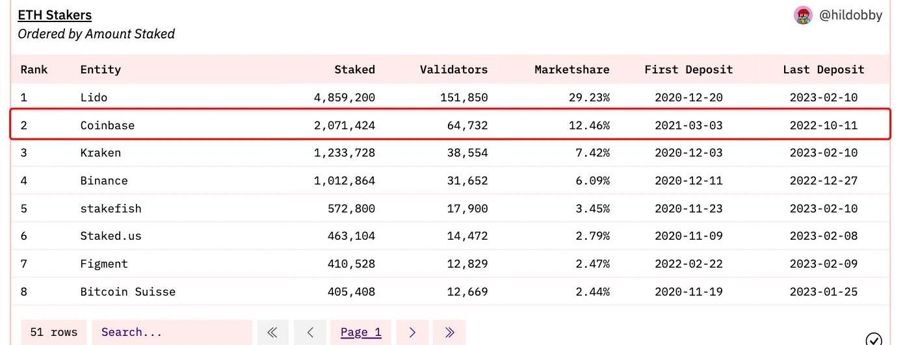The image size is (905, 345).
Task: Go to the previous page arrow
Action: click(310, 332)
